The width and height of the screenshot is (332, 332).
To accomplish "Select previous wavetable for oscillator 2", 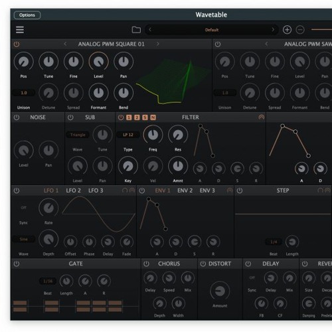I will pyautogui.click(x=266, y=44).
